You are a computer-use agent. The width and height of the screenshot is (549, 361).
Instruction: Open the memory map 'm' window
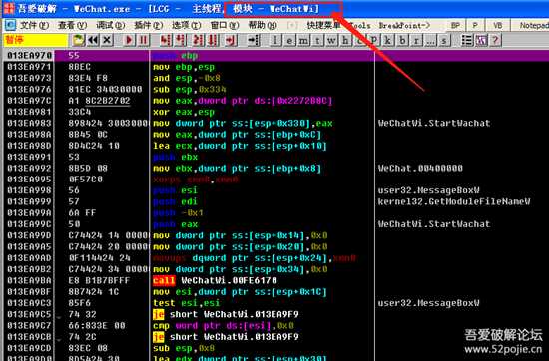[303, 41]
